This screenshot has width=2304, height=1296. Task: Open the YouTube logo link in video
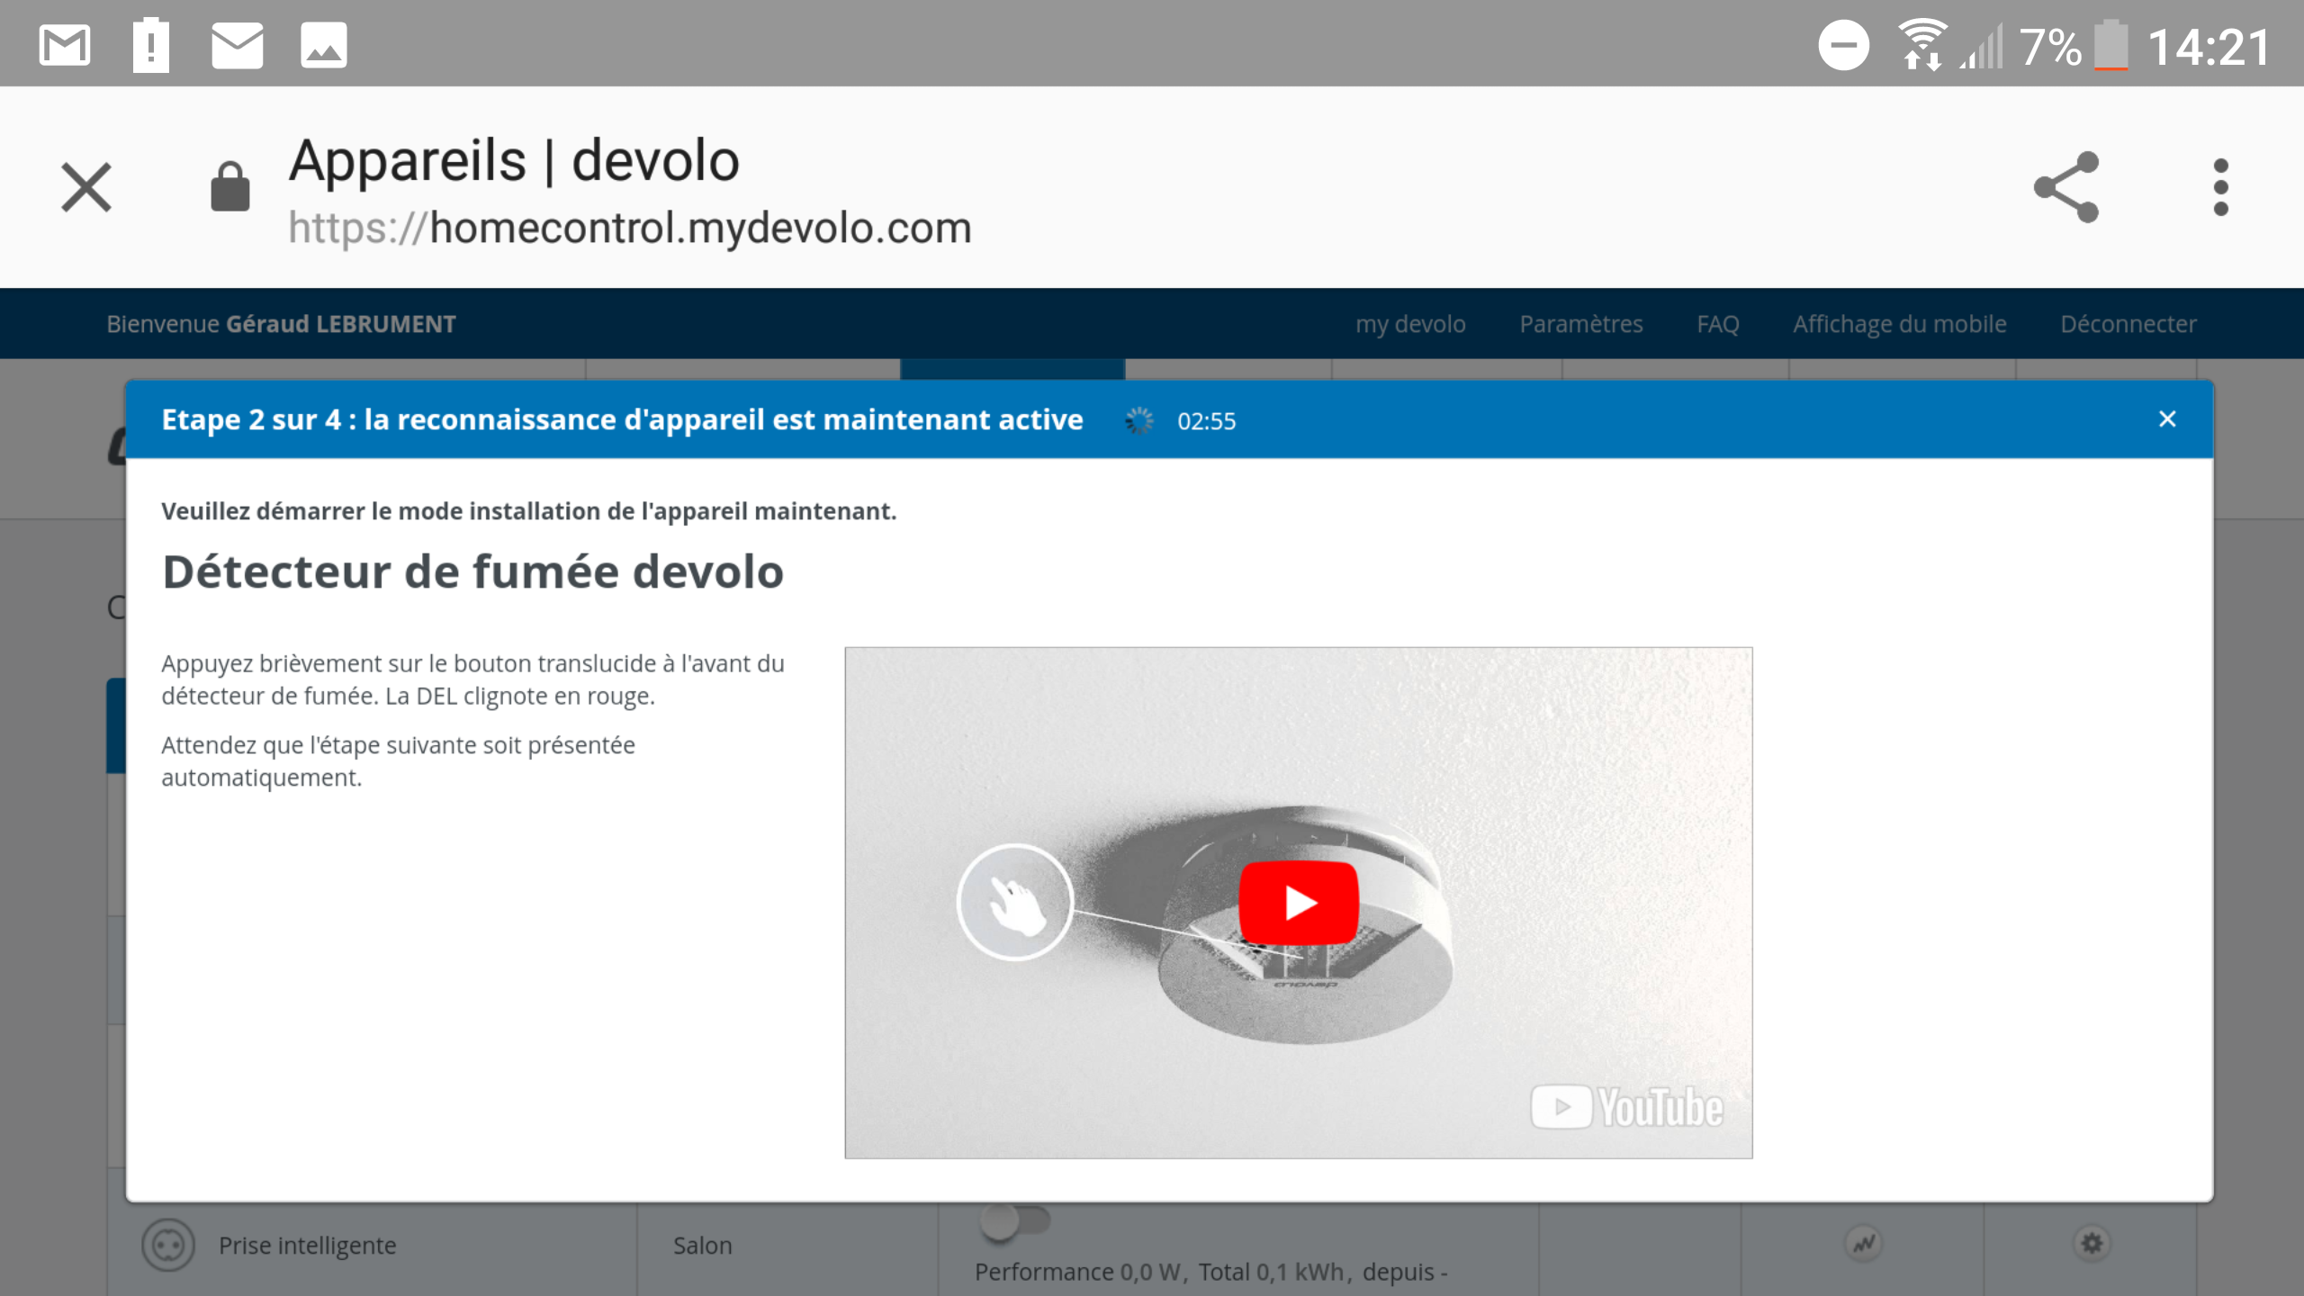click(x=1627, y=1107)
